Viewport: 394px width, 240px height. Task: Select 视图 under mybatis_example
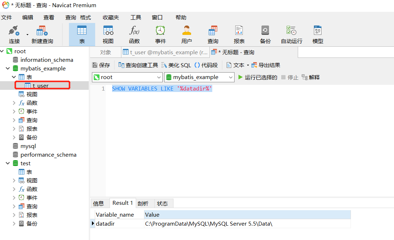coord(32,94)
